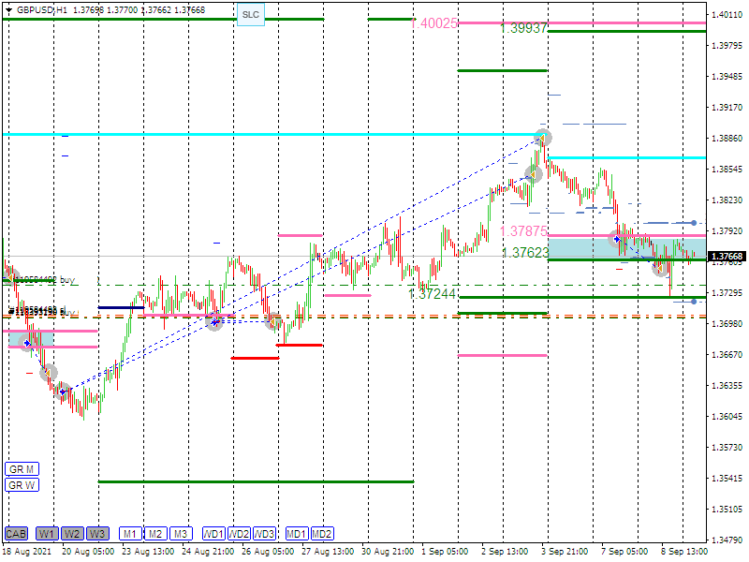Toggle the GR W button
Viewport: 749px width, 562px height.
pos(21,484)
